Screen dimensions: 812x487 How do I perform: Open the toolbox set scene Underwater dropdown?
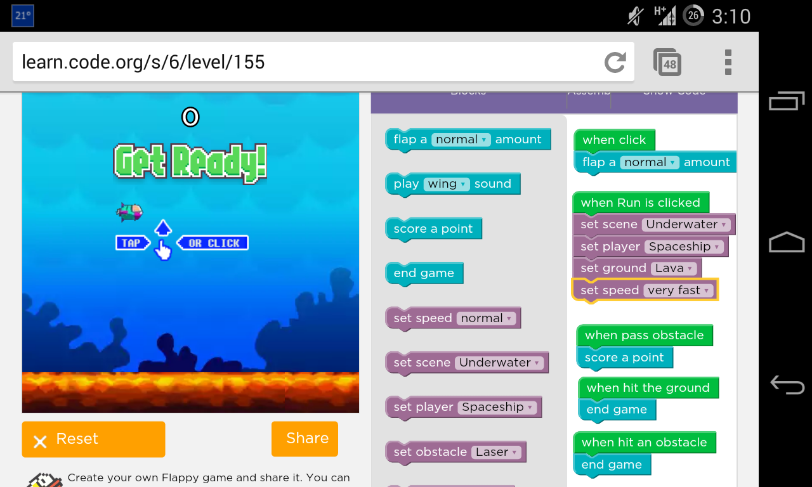[500, 363]
